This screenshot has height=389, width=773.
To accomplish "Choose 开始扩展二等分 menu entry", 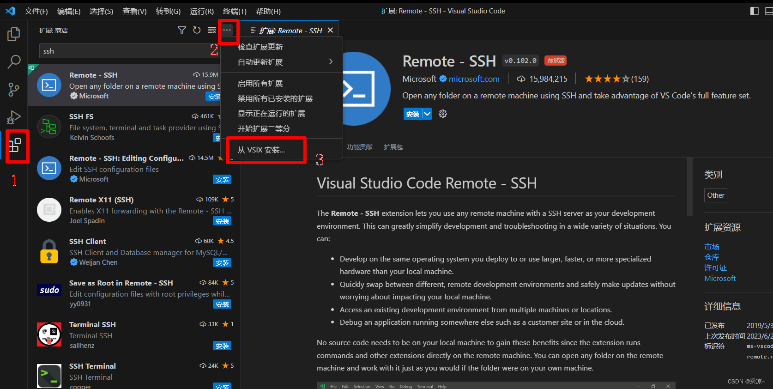I will click(x=282, y=128).
